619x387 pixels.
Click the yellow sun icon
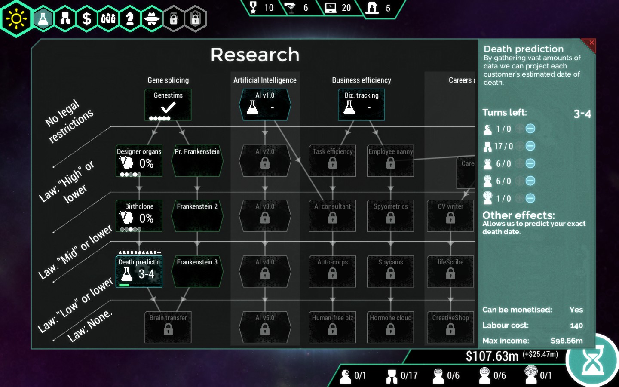coord(16,19)
